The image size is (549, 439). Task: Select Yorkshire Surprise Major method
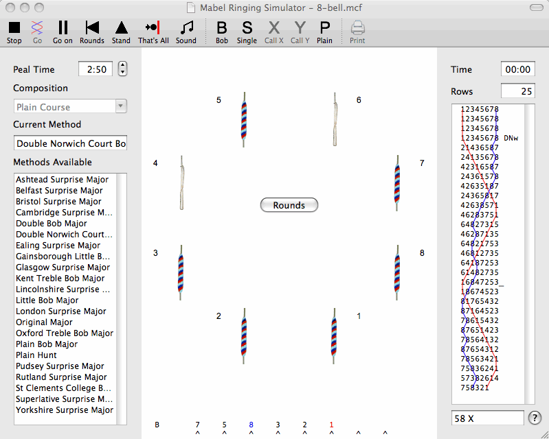coord(65,410)
